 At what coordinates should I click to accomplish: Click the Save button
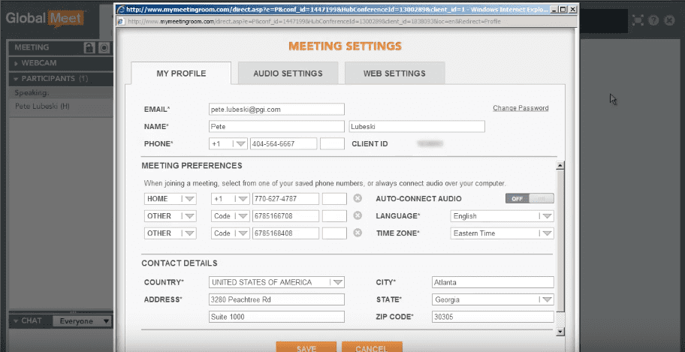(x=306, y=347)
